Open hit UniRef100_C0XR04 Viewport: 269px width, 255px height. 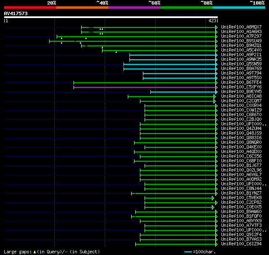click(x=241, y=106)
